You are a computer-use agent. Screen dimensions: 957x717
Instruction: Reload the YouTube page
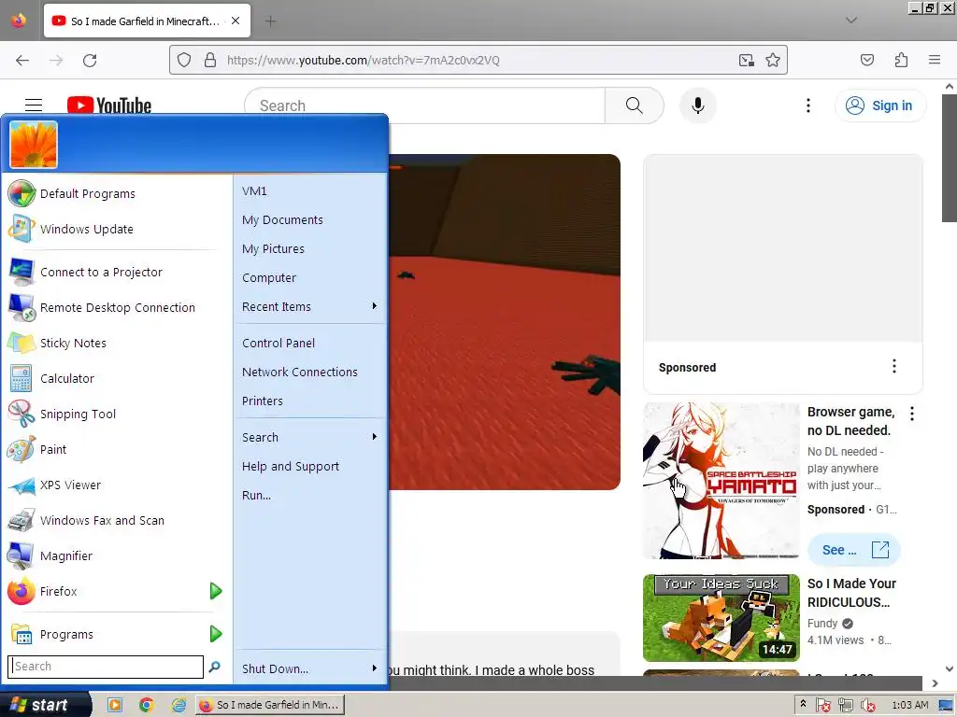(x=90, y=61)
